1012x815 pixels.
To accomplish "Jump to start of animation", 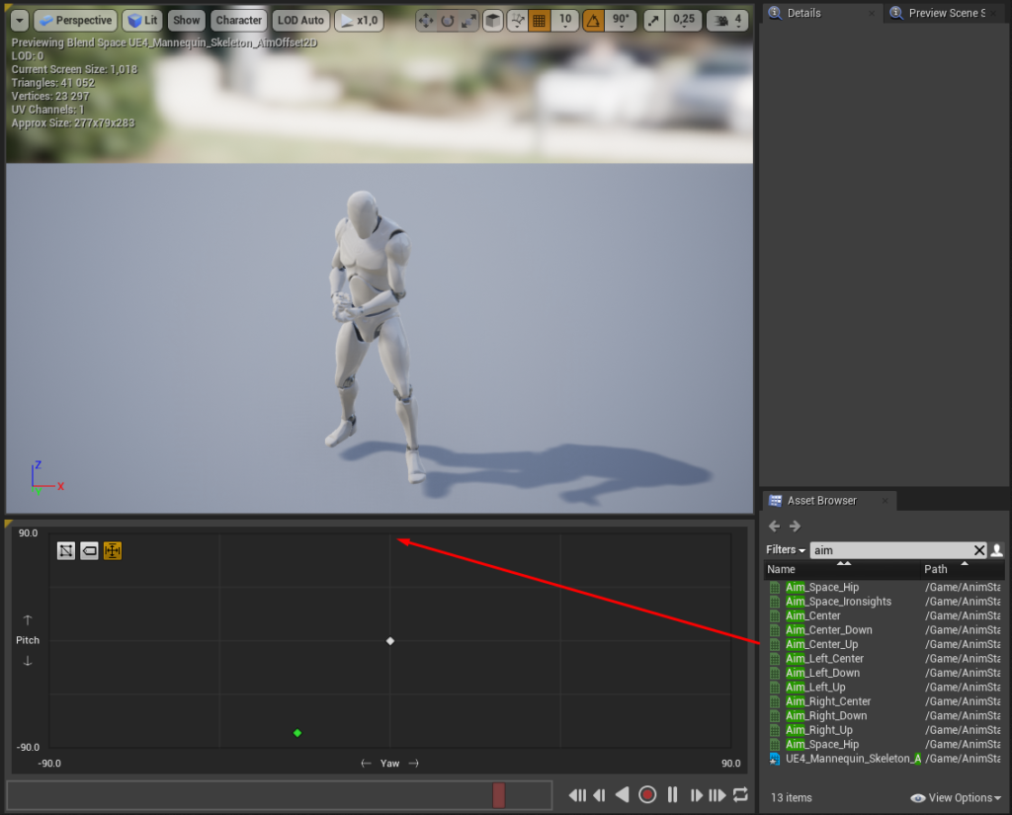I will [577, 795].
